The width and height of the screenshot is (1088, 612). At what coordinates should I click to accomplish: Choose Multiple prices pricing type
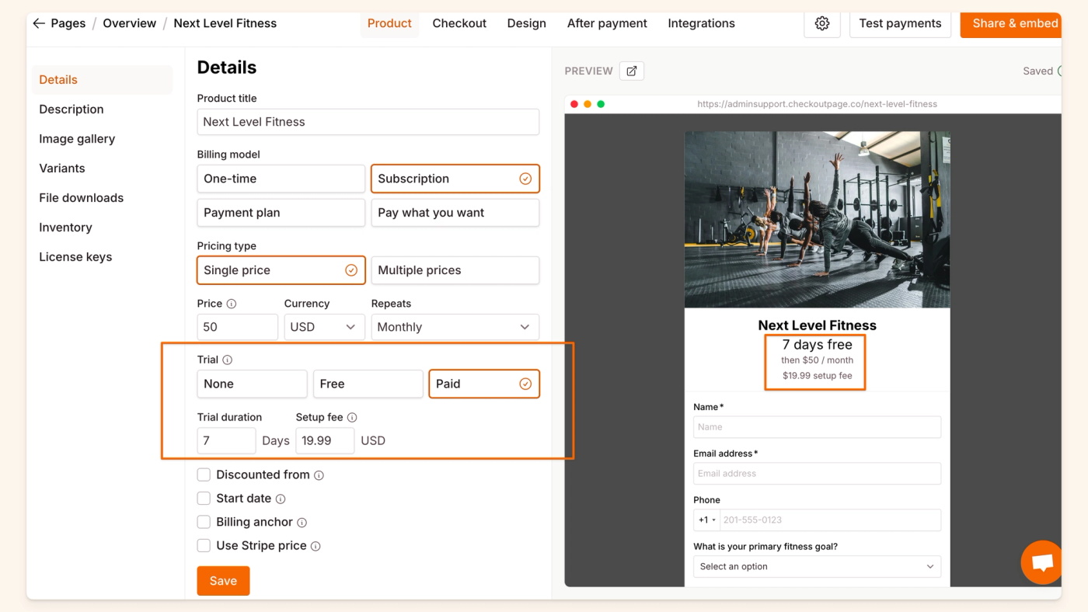455,270
